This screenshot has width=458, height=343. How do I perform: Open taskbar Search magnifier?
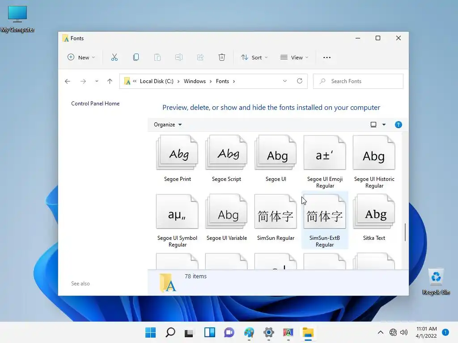170,332
